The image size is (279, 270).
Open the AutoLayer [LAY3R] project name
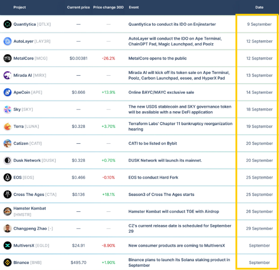(32, 41)
